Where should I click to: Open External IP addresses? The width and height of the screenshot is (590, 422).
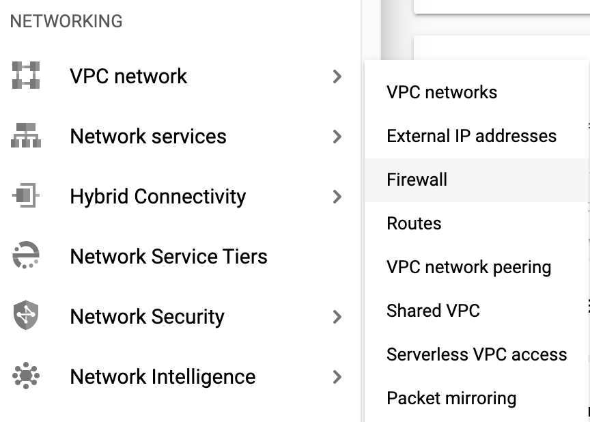[471, 136]
